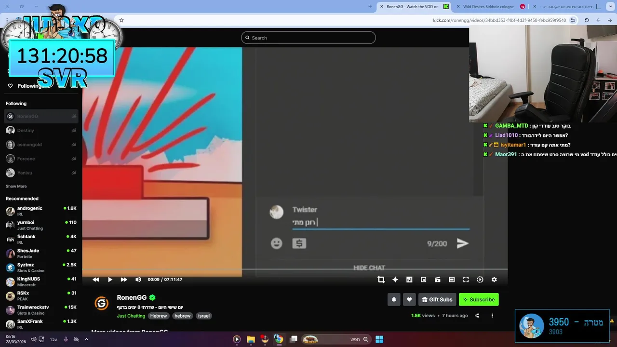Select the capitalized Hebrew tag

(158, 316)
